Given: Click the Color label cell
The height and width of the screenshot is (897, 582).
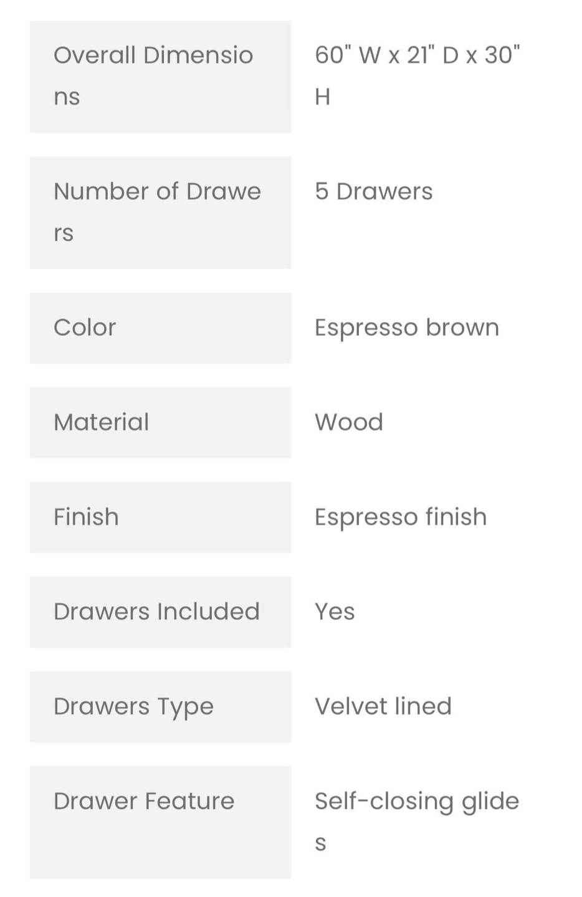Looking at the screenshot, I should click(160, 328).
